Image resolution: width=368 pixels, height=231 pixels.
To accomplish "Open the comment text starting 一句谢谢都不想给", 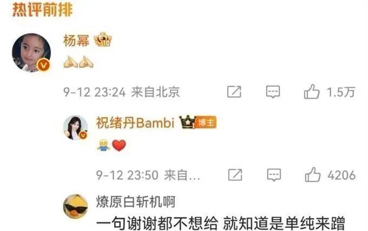I will [221, 223].
